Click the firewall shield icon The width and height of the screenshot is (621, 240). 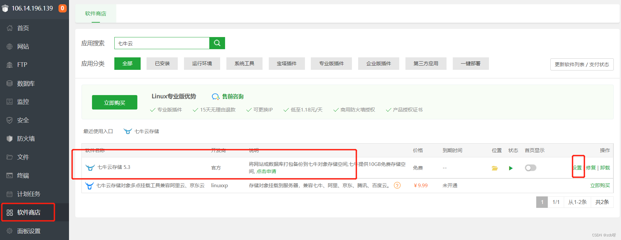click(x=10, y=139)
